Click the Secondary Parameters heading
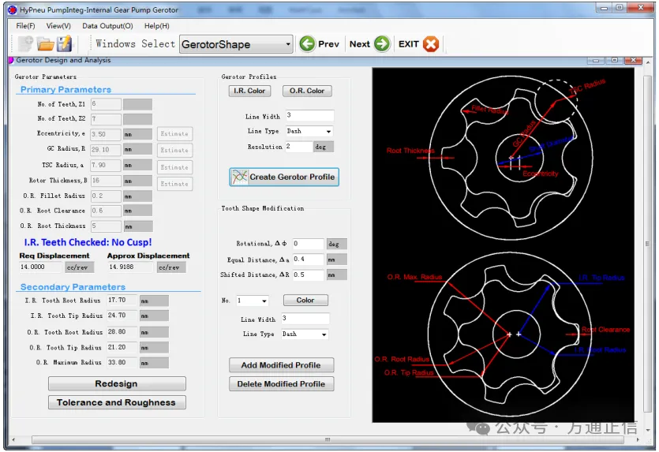The height and width of the screenshot is (452, 659). (73, 287)
